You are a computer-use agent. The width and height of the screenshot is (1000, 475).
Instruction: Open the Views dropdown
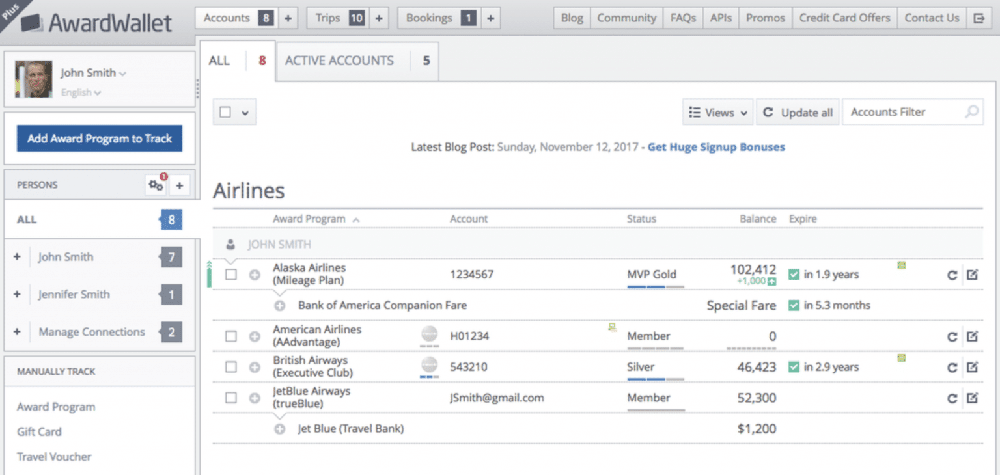(717, 111)
